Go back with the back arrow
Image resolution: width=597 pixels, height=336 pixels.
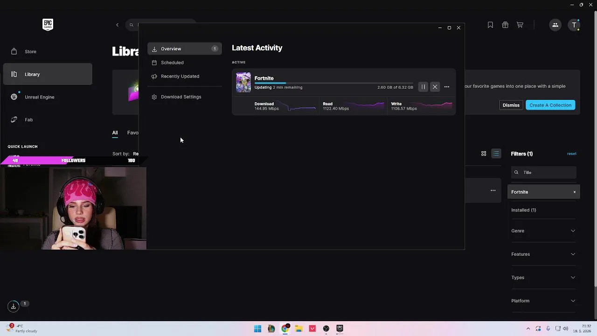[118, 25]
